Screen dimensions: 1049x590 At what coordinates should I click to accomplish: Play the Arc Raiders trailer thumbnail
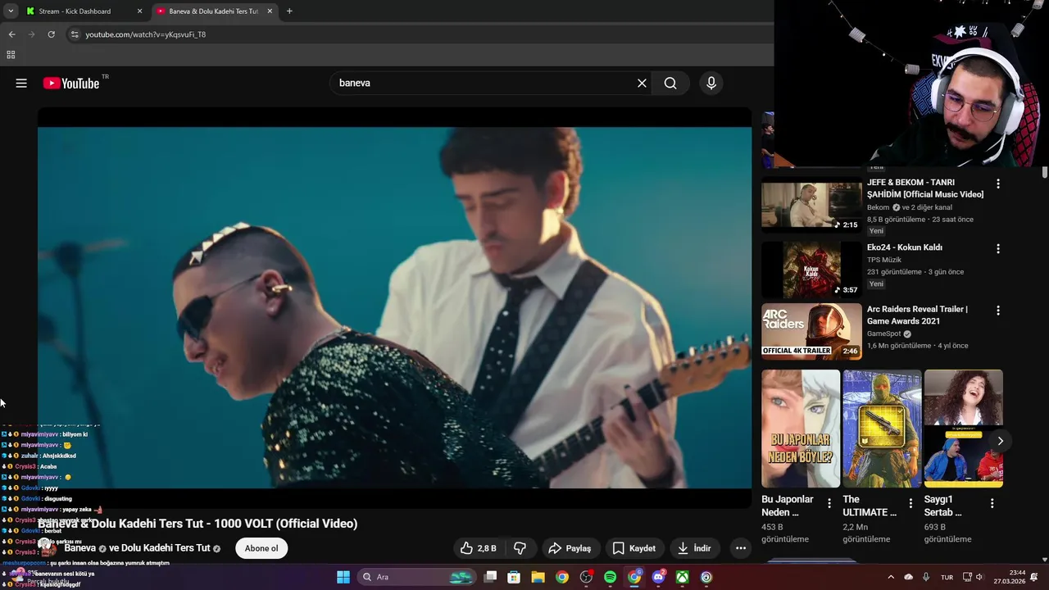point(811,331)
